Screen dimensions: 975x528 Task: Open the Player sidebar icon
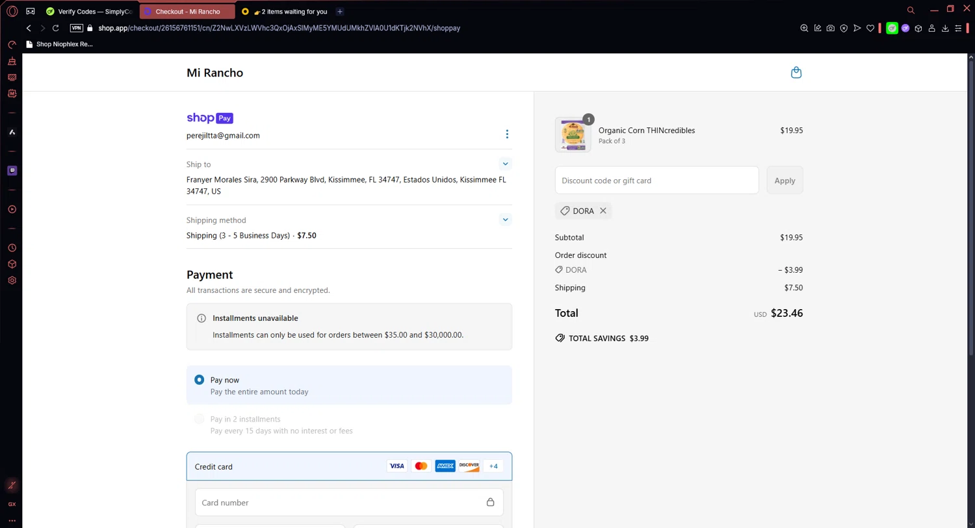12,209
